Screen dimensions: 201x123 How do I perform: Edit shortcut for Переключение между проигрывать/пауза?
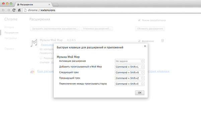(130, 84)
